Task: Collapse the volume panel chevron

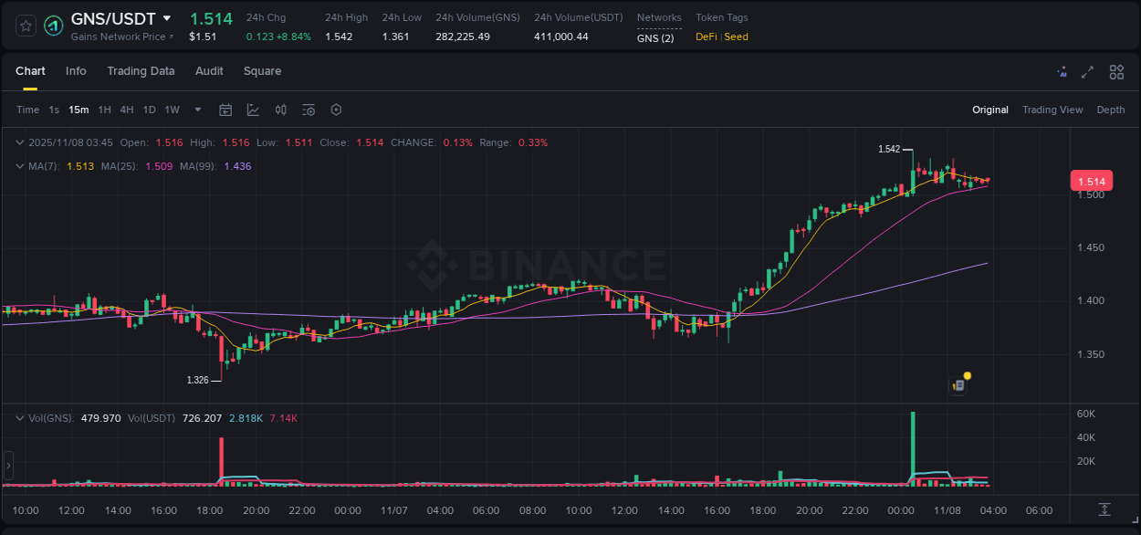Action: [x=19, y=418]
